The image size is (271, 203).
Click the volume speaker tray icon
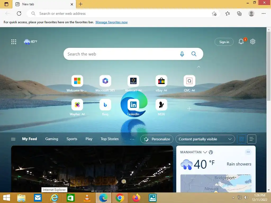click(246, 197)
